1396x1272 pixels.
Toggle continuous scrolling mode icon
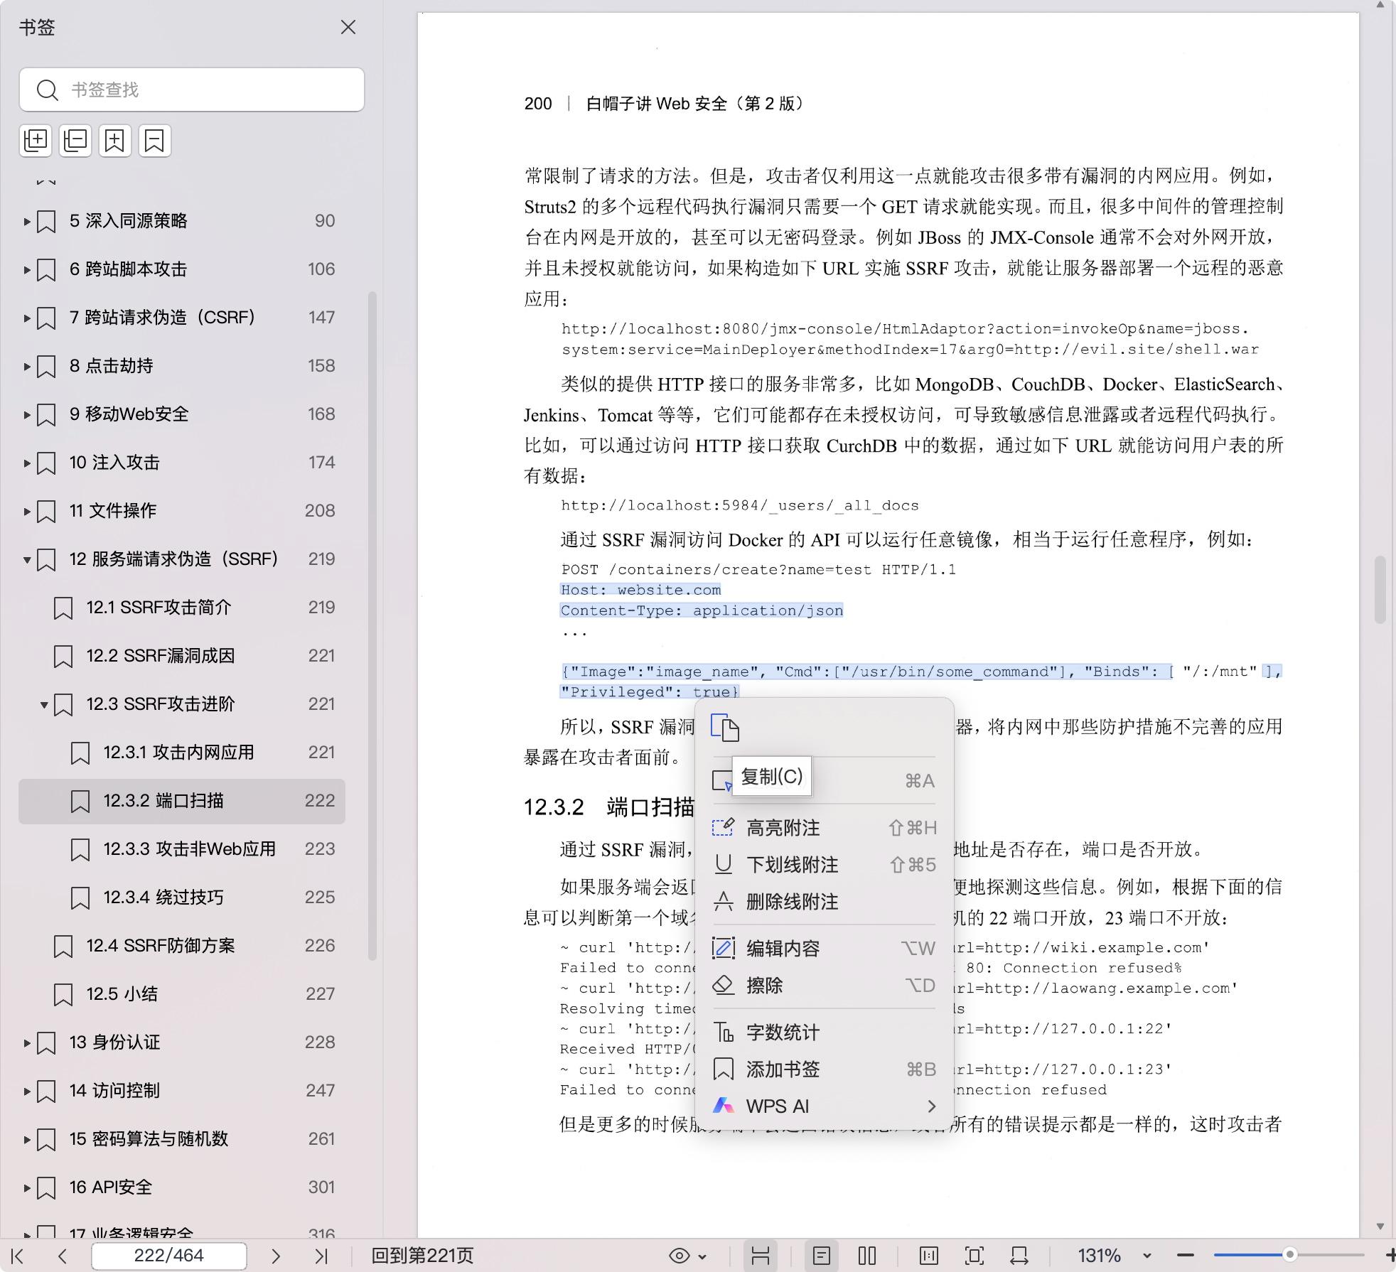[761, 1256]
